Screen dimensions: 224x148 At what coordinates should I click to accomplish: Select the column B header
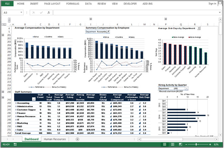[25, 24]
